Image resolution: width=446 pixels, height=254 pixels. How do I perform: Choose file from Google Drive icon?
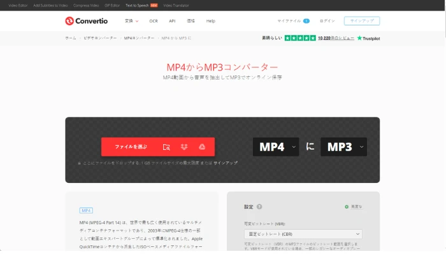tap(202, 147)
